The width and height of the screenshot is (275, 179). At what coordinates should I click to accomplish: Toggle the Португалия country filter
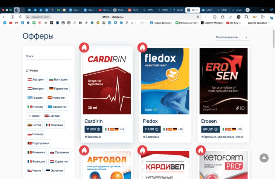pyautogui.click(x=38, y=143)
